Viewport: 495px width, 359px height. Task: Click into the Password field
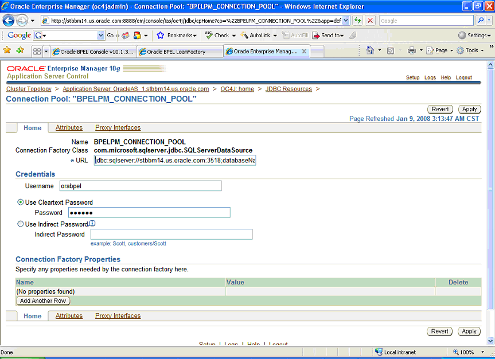pos(149,213)
